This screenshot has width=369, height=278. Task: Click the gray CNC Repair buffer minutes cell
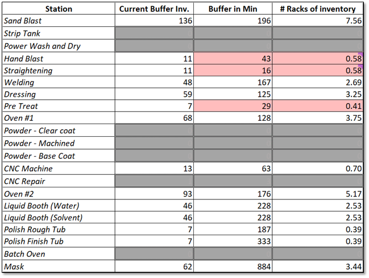coord(233,181)
